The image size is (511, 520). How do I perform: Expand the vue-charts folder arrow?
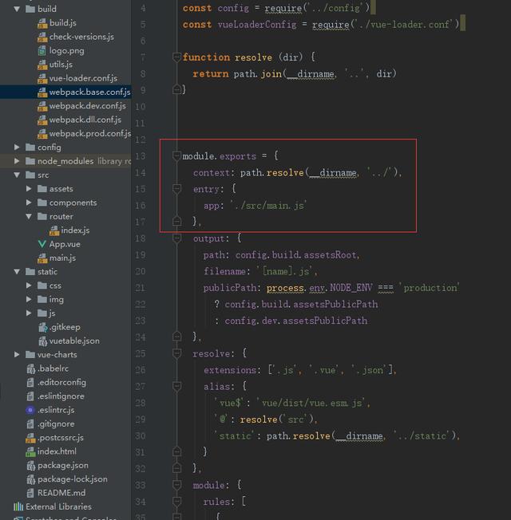click(17, 355)
